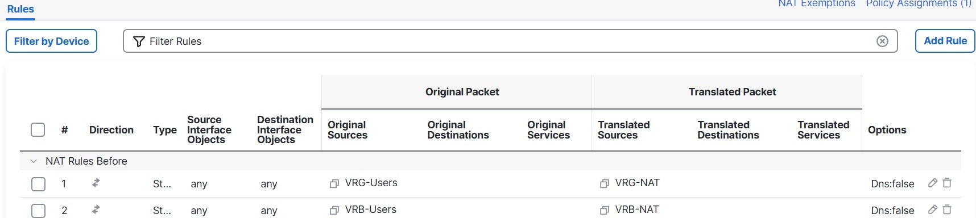Edit rule 2 with pencil icon
Image resolution: width=976 pixels, height=218 pixels.
[x=933, y=209]
